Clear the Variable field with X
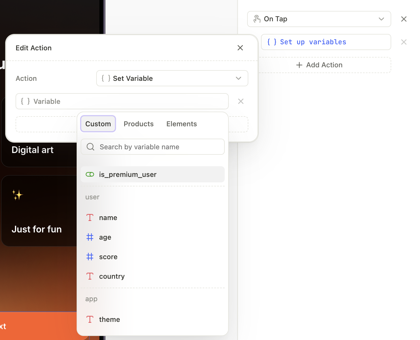This screenshot has height=340, width=420. pos(241,101)
